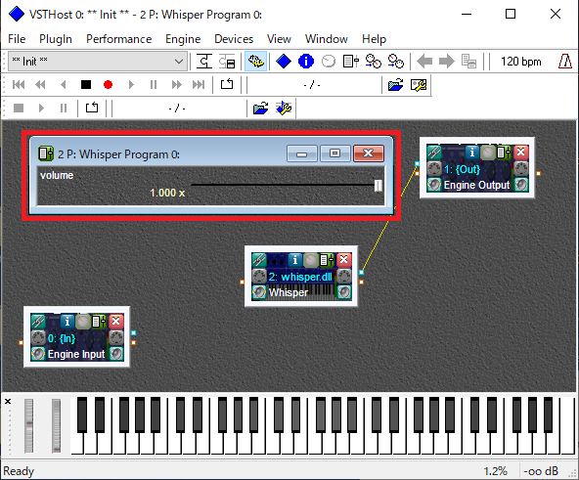
Task: Click the wrench configuration icon in transport bar
Action: pyautogui.click(x=419, y=85)
